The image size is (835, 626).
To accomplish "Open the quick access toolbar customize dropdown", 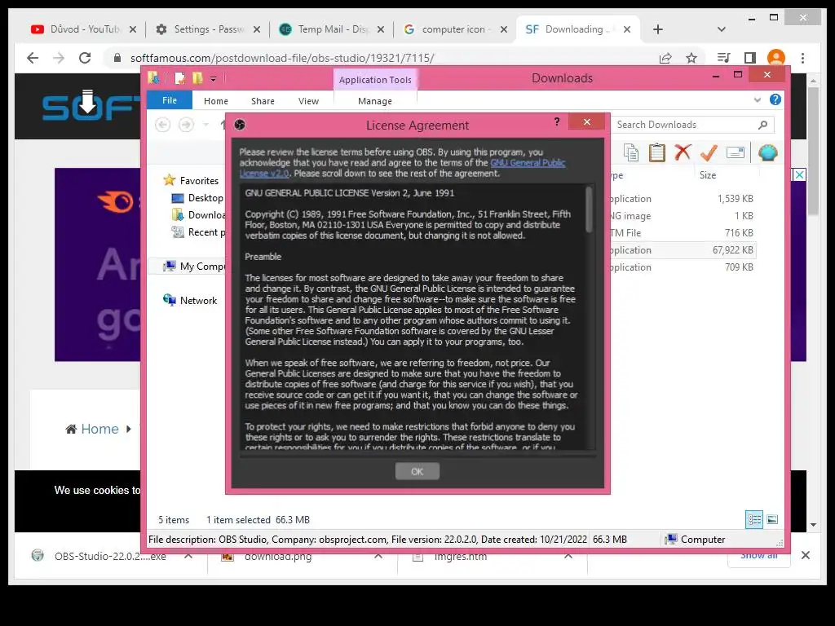I will click(213, 79).
